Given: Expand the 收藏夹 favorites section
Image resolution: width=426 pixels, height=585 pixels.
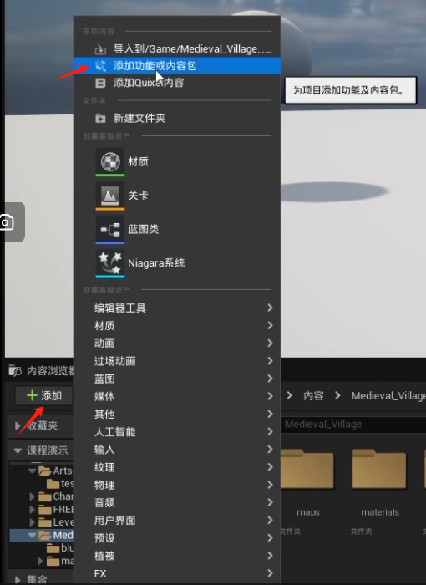Looking at the screenshot, I should 18,425.
